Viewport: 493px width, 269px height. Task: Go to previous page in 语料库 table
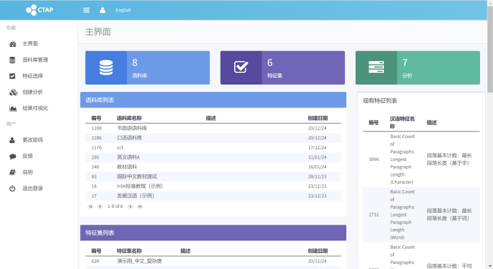pos(100,206)
